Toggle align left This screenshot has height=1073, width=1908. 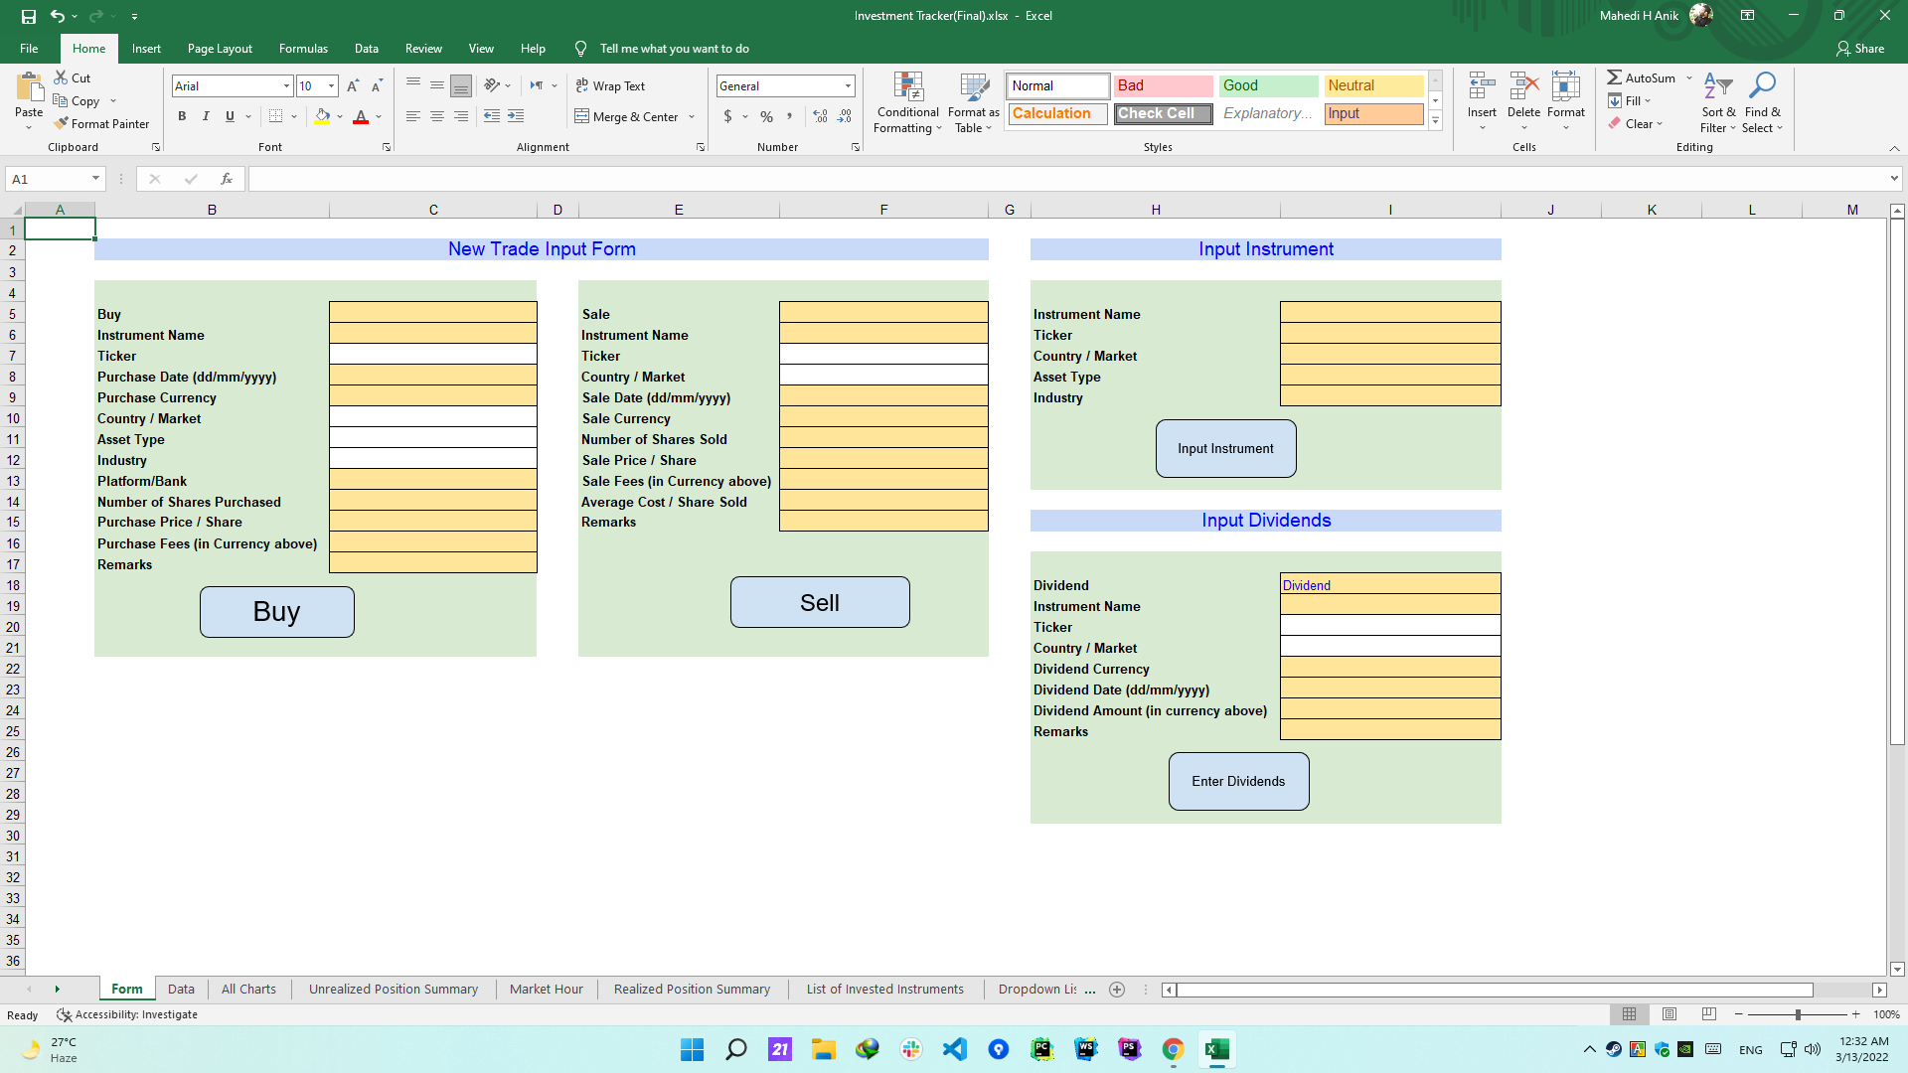(x=413, y=116)
